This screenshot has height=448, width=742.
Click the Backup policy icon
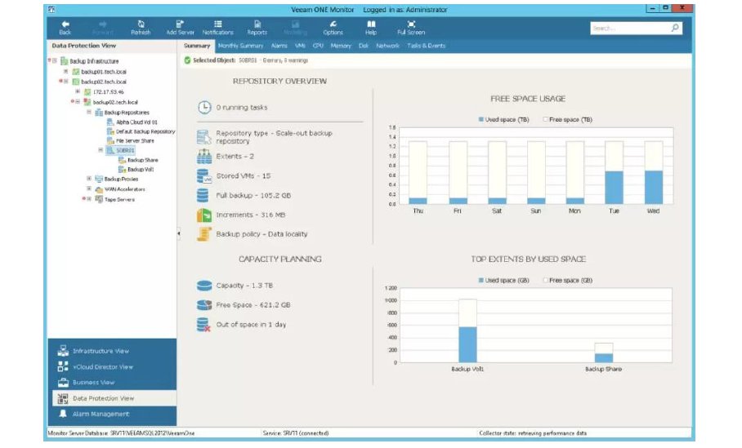tap(204, 234)
